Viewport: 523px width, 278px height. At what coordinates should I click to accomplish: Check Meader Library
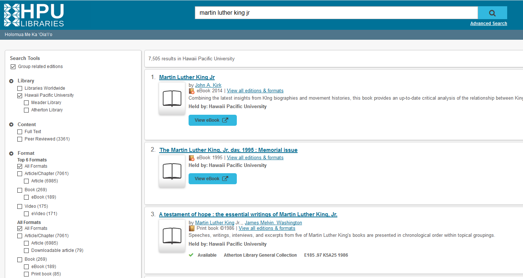tap(27, 103)
